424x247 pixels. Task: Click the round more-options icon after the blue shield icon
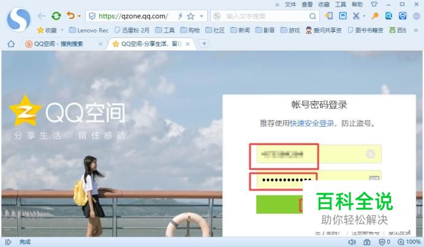coord(417,16)
